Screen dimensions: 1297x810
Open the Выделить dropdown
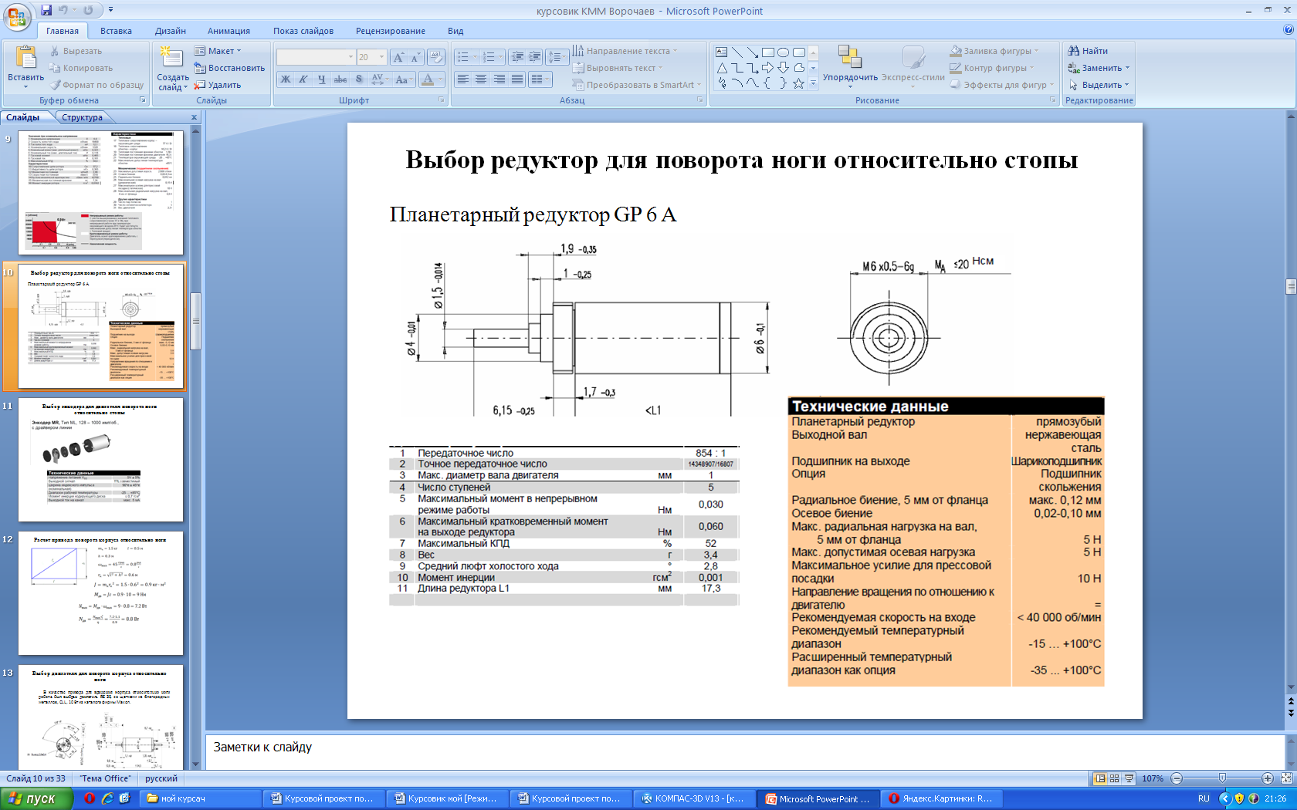1099,85
